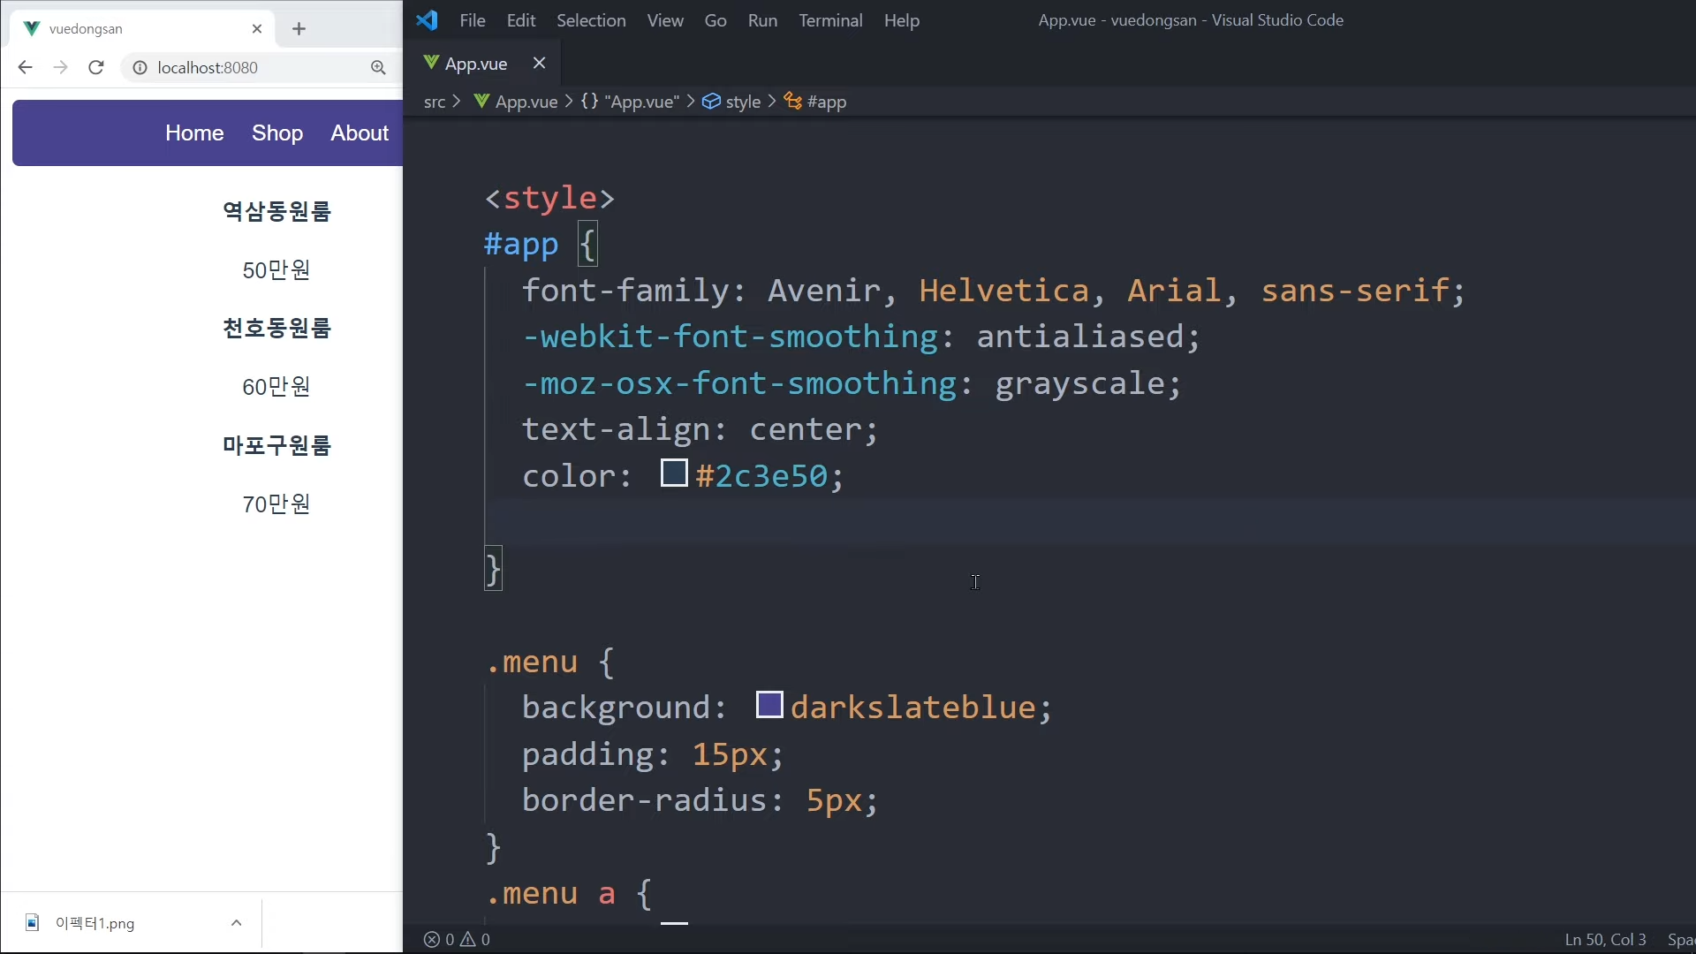Image resolution: width=1696 pixels, height=954 pixels.
Task: Click the #2c3e50 color swatch
Action: pos(674,473)
